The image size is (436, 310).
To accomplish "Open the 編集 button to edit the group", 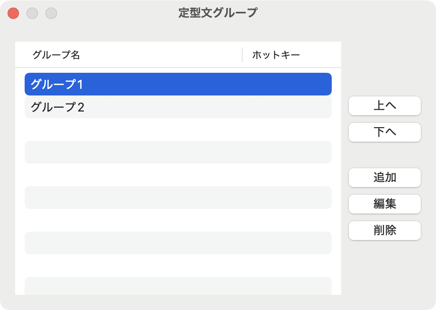I will click(384, 204).
